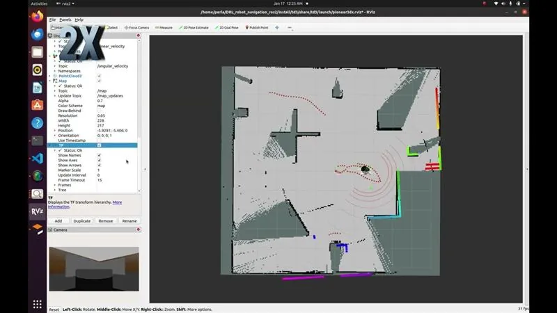Close the Displays panel
This screenshot has height=313, width=557.
pos(139,35)
